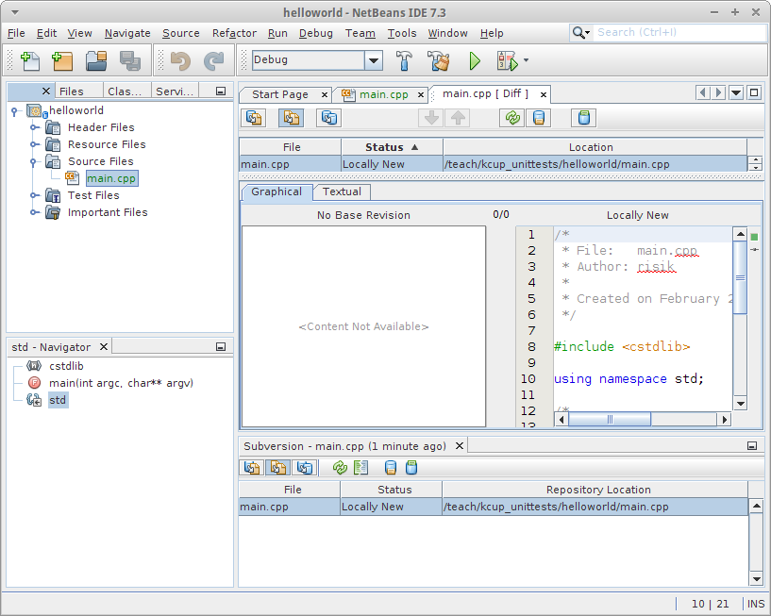Click the diff vertical scrollbar thumb
Viewport: 771px width, 616px height.
pos(740,277)
